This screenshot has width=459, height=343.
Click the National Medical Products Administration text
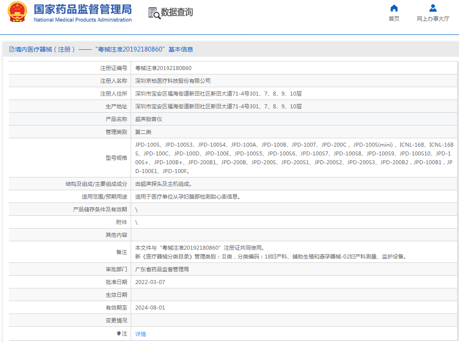tap(83, 20)
